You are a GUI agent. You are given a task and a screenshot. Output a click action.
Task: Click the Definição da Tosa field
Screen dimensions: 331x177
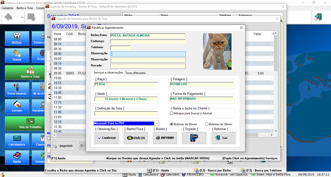click(x=126, y=113)
